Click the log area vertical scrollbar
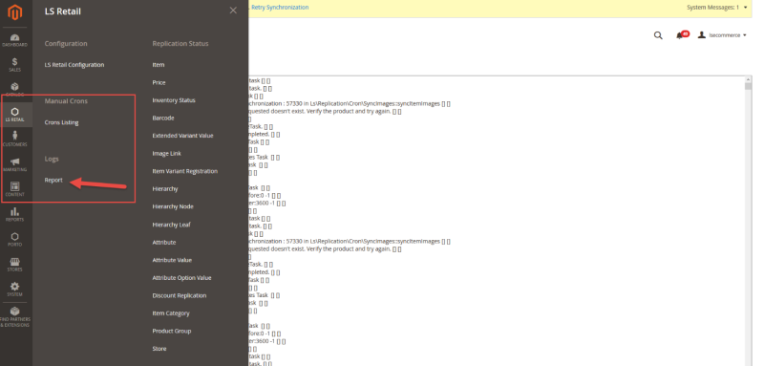Screen dimensions: 764x366 pos(748,219)
